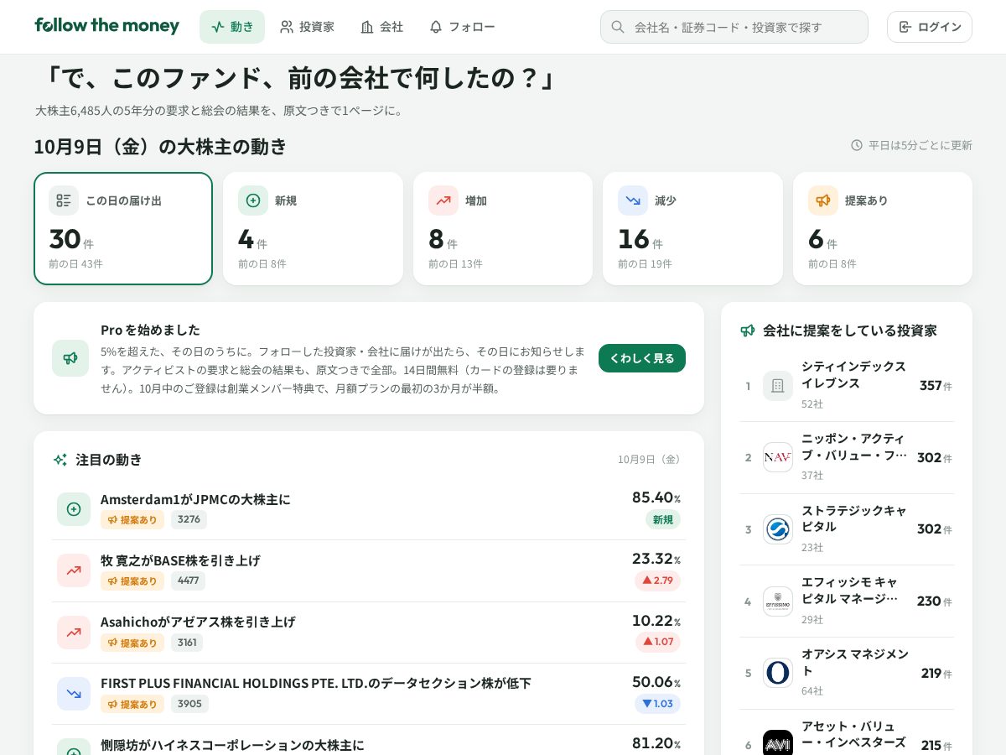This screenshot has height=755, width=1006.
Task: Open Amsterdam1がJPMCの大株主に row
Action: tap(369, 509)
